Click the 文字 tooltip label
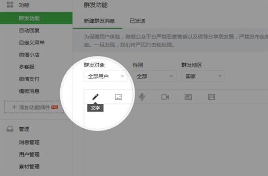The image size is (268, 176). tap(95, 108)
